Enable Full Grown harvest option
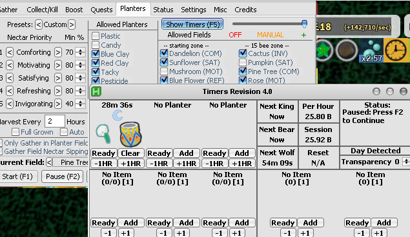The image size is (410, 237). [x=15, y=132]
